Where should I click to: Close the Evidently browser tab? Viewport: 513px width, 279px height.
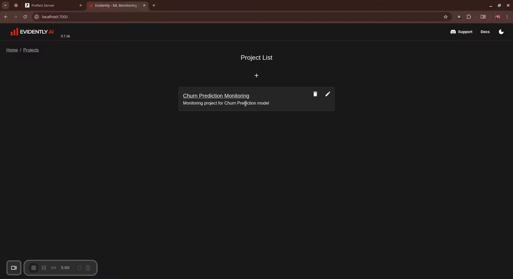click(x=144, y=5)
